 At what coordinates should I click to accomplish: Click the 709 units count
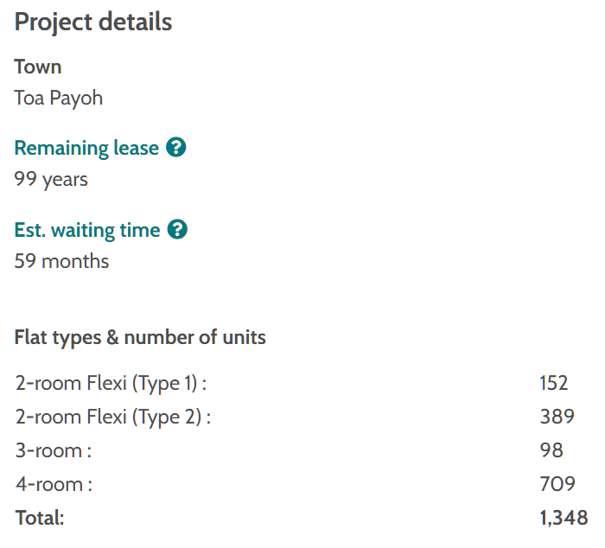click(x=557, y=484)
